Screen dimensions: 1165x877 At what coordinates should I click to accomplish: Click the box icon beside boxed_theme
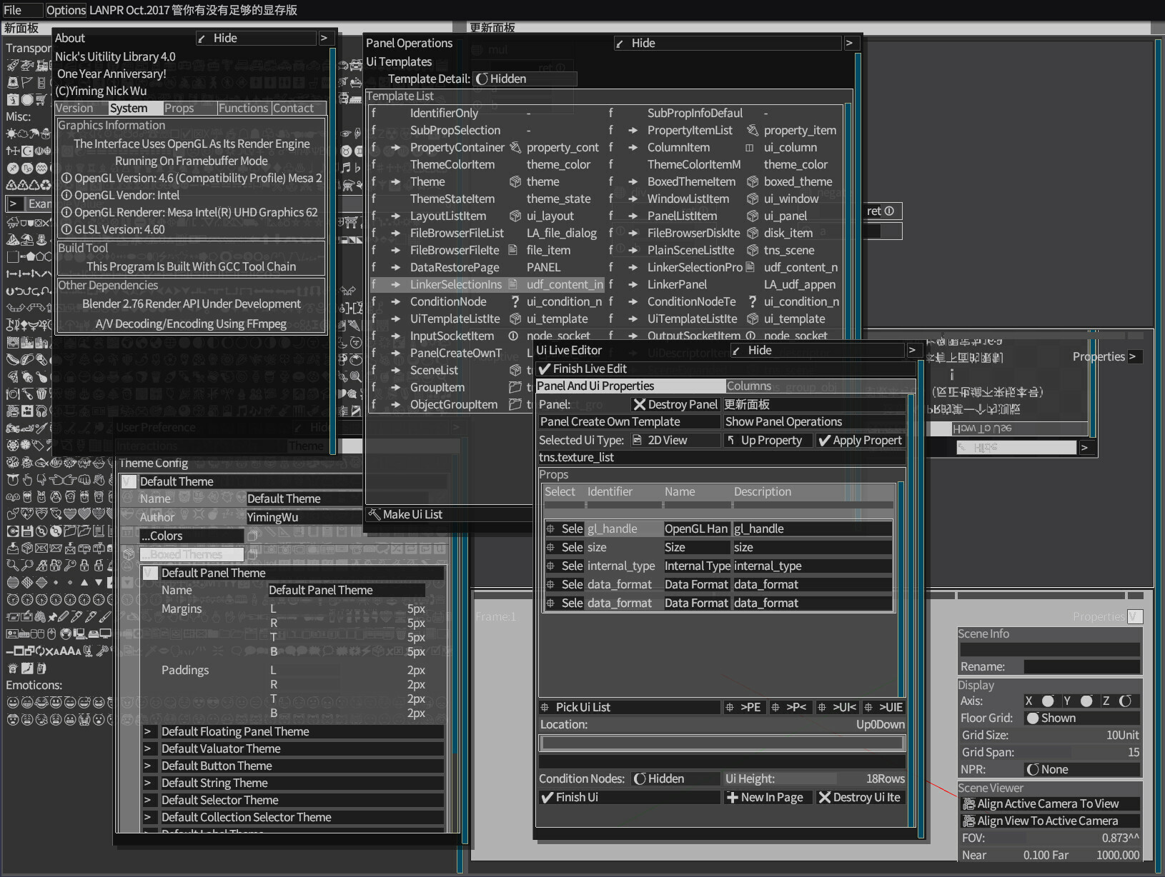[752, 181]
